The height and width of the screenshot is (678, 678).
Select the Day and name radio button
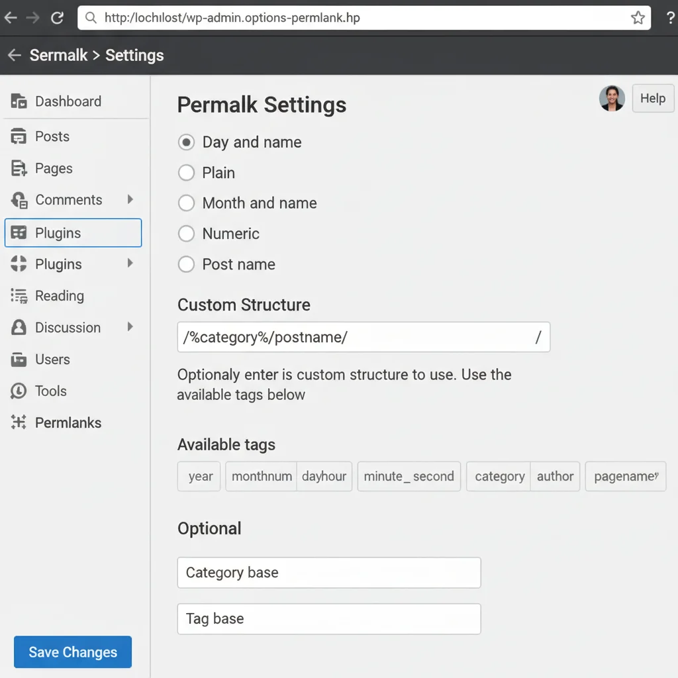(x=186, y=142)
